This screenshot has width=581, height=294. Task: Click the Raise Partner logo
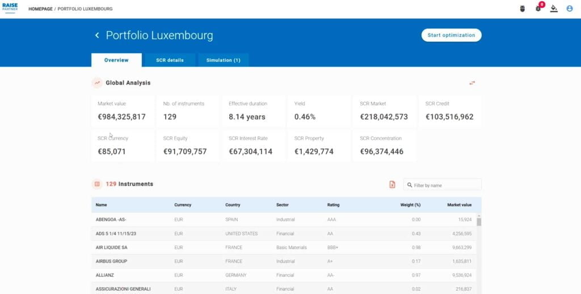coord(10,8)
